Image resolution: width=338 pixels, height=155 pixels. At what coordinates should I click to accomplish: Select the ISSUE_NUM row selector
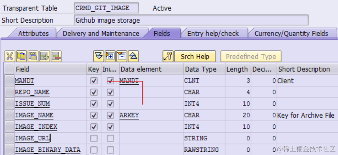coord(9,104)
